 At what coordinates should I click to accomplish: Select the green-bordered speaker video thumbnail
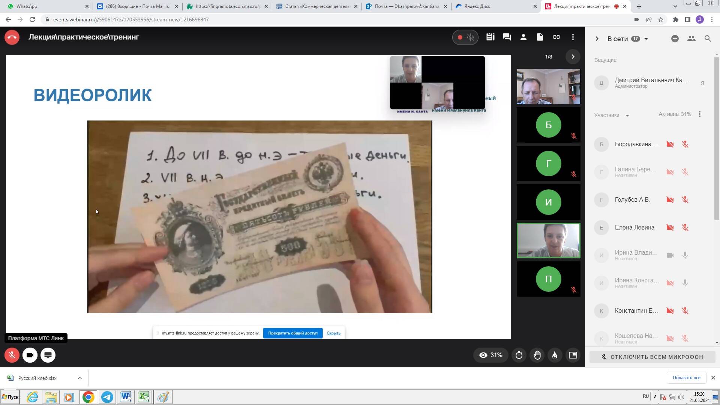pyautogui.click(x=549, y=241)
